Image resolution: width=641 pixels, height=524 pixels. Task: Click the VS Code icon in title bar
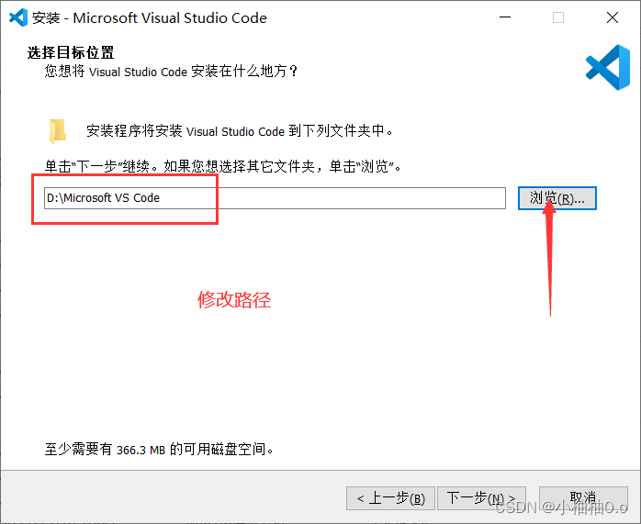pyautogui.click(x=18, y=17)
